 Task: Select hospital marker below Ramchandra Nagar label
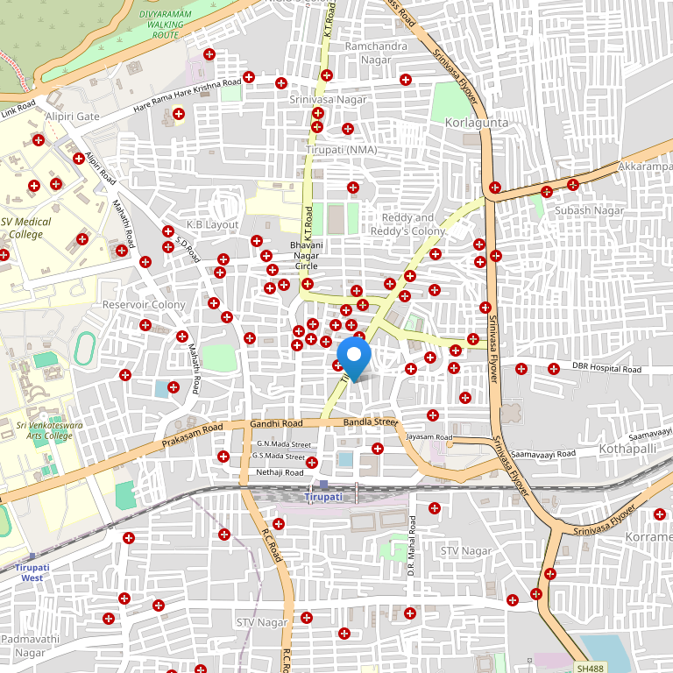pos(405,81)
